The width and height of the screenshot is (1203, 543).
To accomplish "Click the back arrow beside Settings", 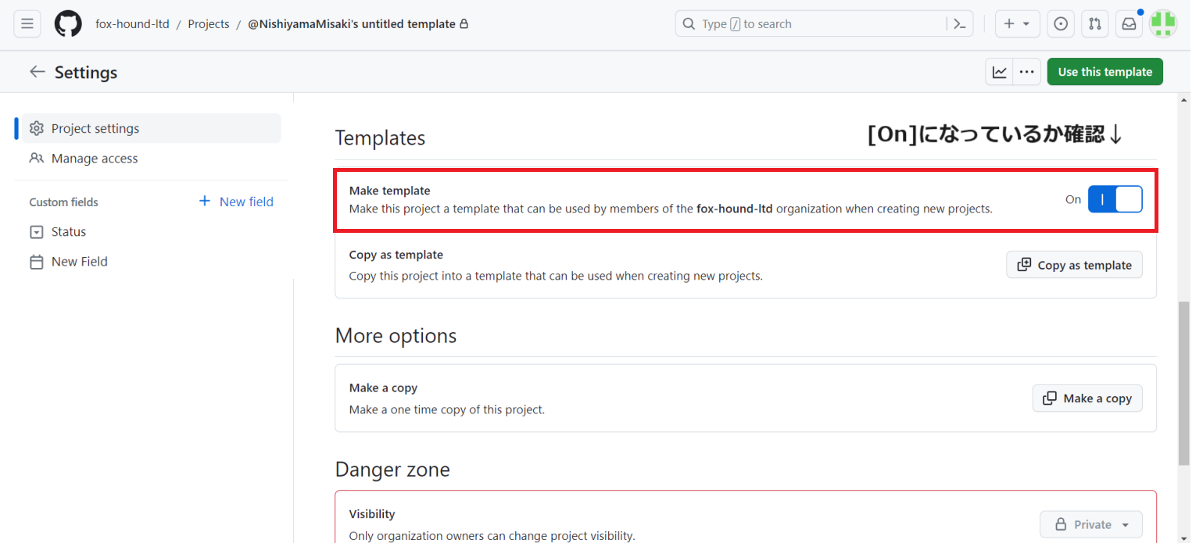I will pos(37,72).
